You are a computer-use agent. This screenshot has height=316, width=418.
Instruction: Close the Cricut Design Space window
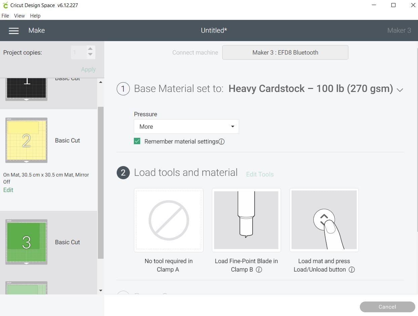coord(413,5)
